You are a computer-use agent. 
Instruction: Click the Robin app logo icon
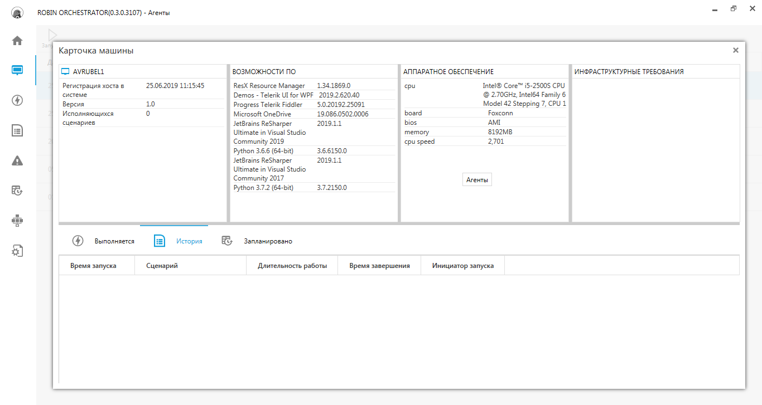[17, 12]
